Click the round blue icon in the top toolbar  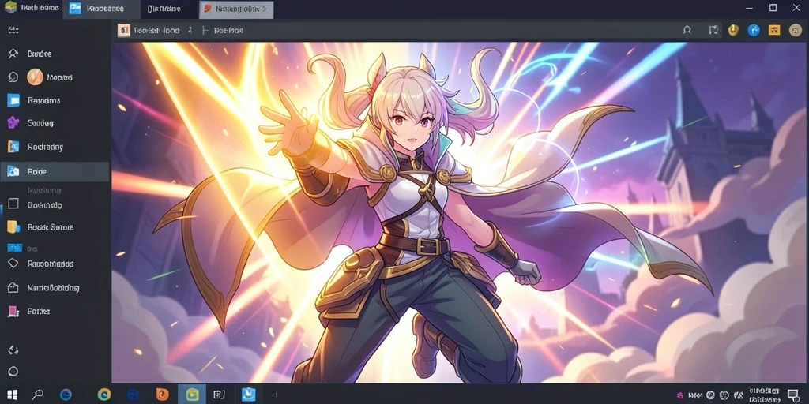[754, 31]
